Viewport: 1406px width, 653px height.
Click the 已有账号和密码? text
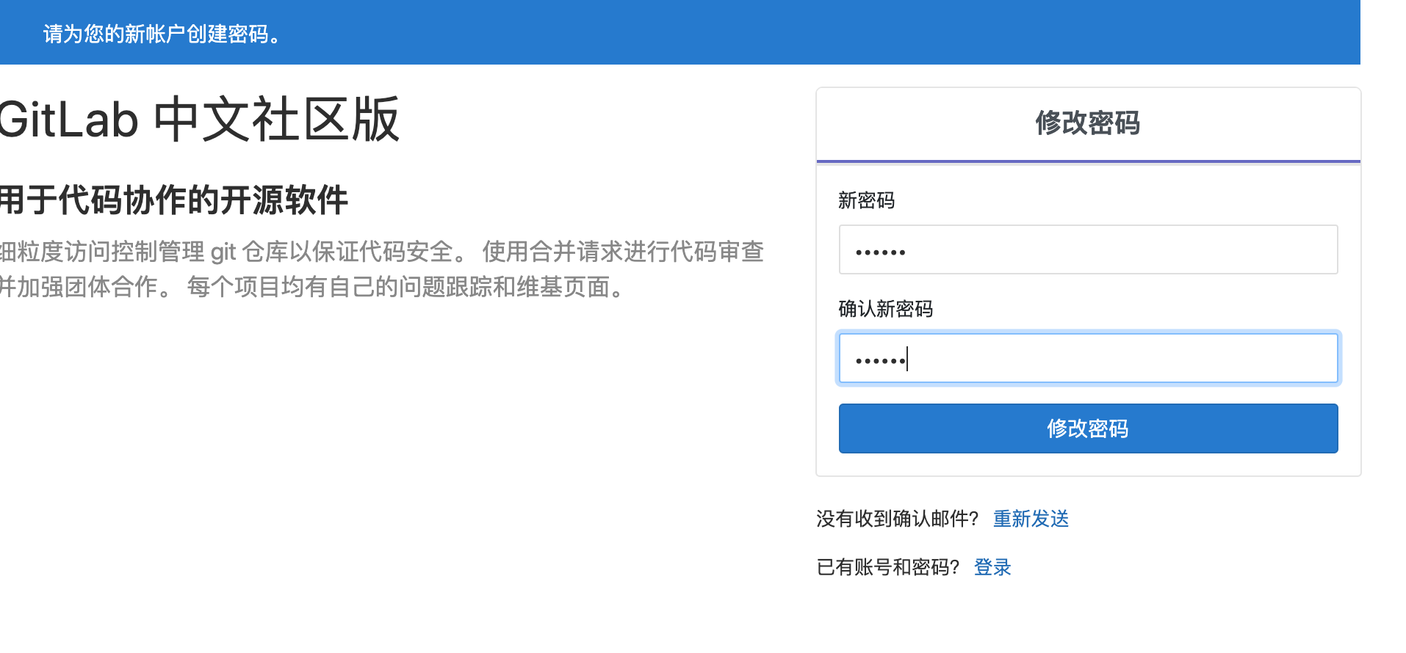pyautogui.click(x=888, y=567)
